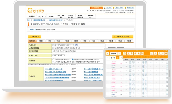Open the 計画書 menu
This screenshot has width=172, height=104.
[51, 16]
